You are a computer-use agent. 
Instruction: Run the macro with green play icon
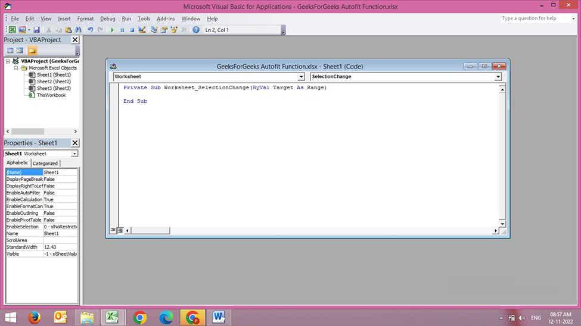click(112, 30)
